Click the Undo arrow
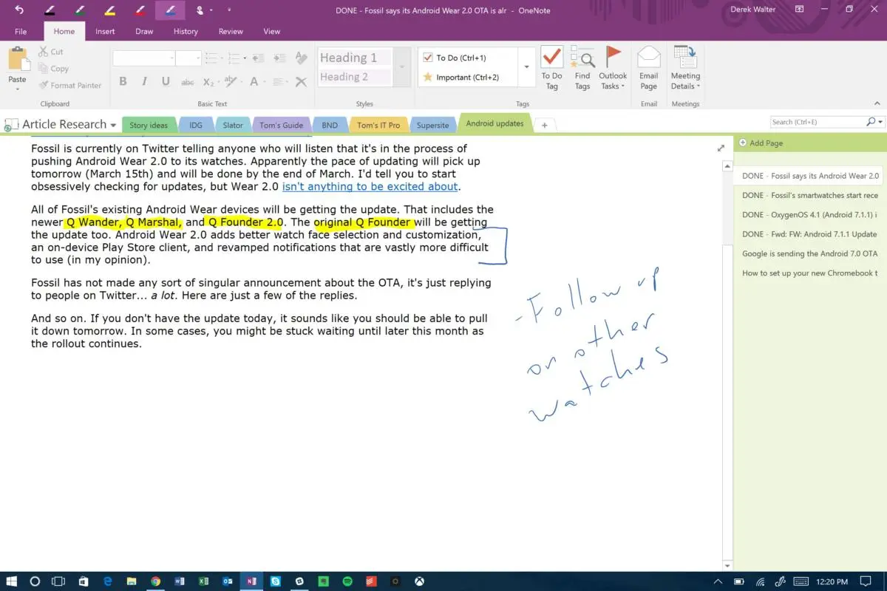The image size is (887, 591). coord(19,10)
